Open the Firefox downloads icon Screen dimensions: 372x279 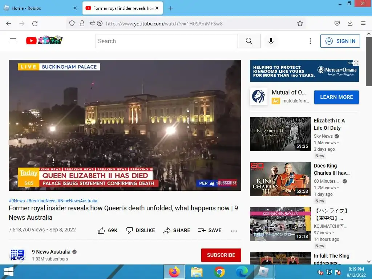coord(350,23)
